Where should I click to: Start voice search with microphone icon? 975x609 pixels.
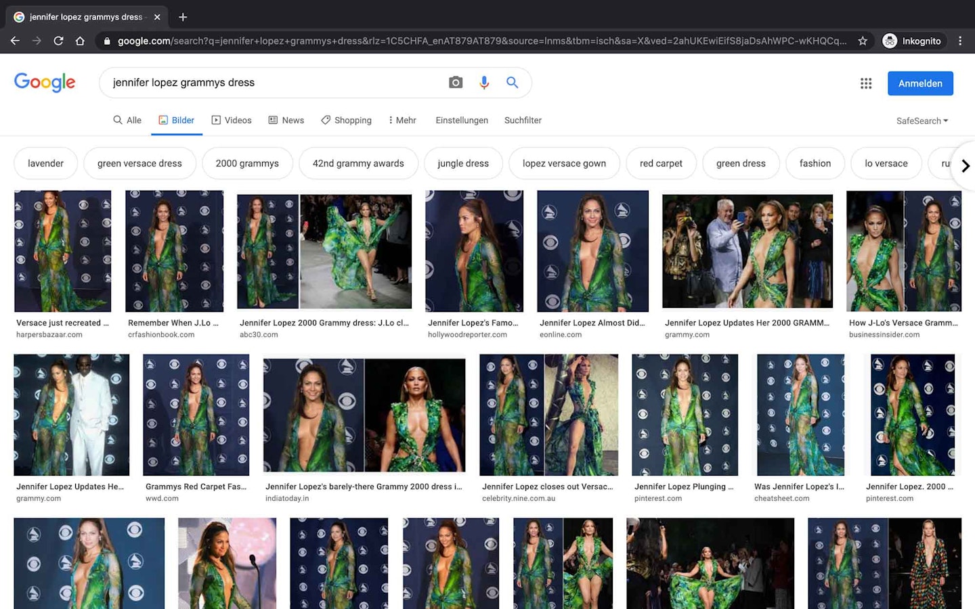point(484,83)
